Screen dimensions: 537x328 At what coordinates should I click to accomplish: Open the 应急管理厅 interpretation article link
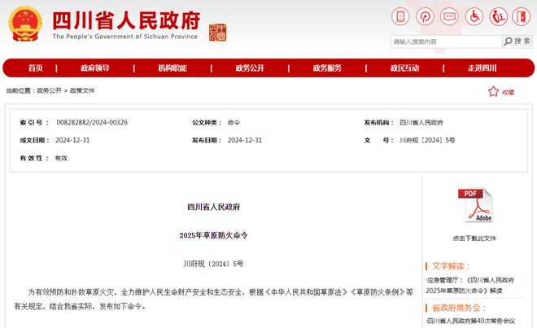click(470, 285)
